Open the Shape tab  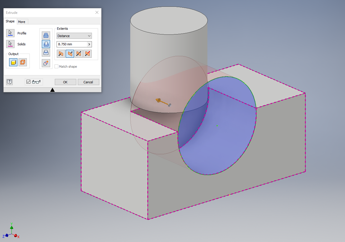[x=10, y=21]
